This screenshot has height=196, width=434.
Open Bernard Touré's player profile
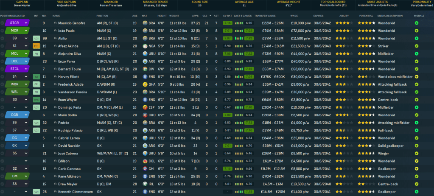(70, 69)
